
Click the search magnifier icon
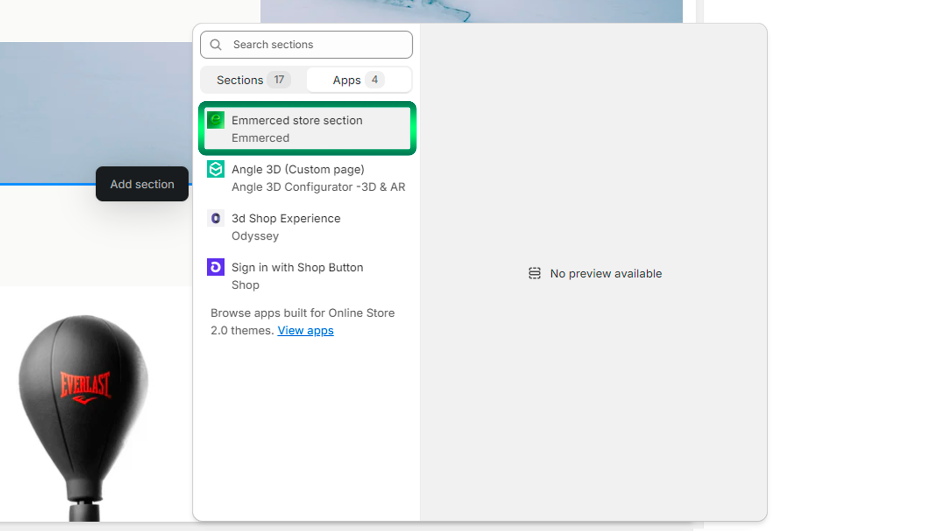[216, 45]
